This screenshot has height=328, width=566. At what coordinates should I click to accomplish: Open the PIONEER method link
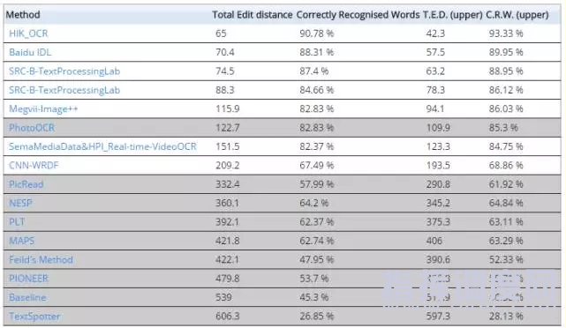click(x=28, y=279)
